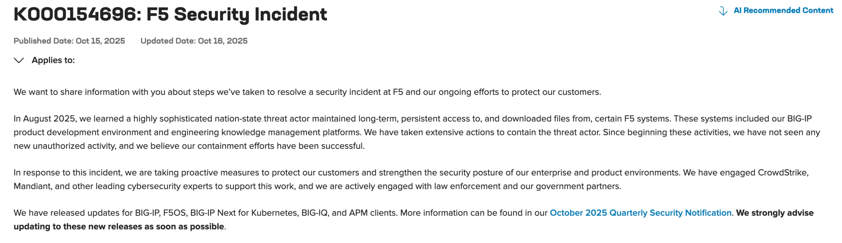842x243 pixels.
Task: Click the Updated Date Oct 16, 2025 text
Action: click(x=194, y=41)
